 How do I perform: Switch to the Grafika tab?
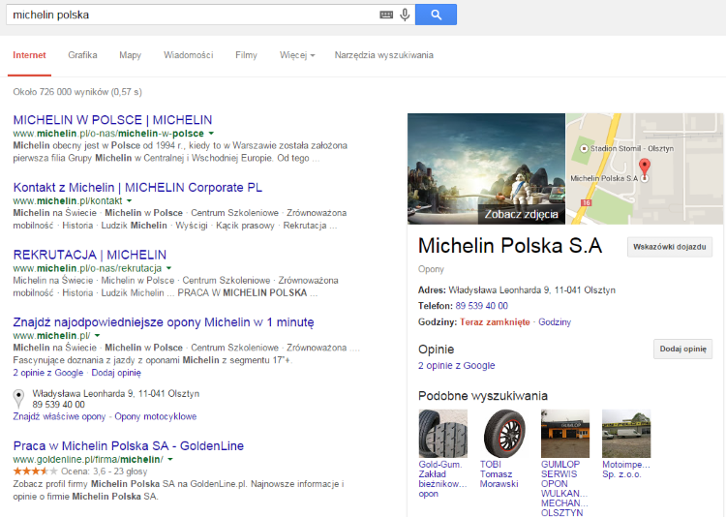(x=82, y=55)
